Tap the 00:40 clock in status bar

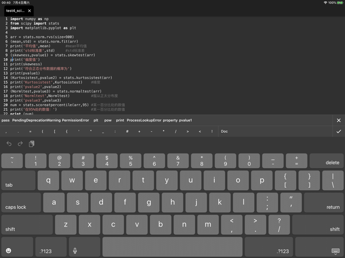coord(6,2)
